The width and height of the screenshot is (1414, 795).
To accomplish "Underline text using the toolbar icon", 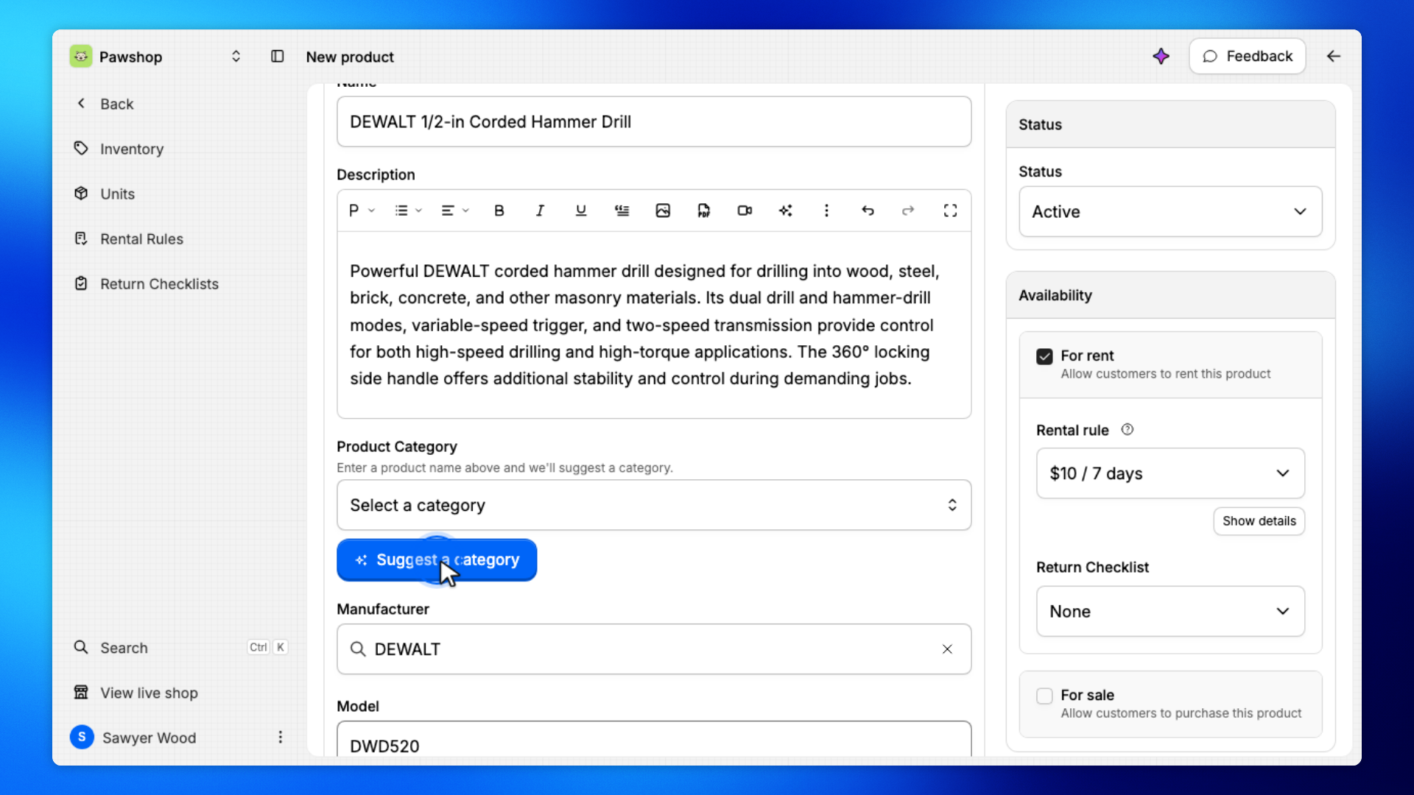I will pyautogui.click(x=581, y=211).
